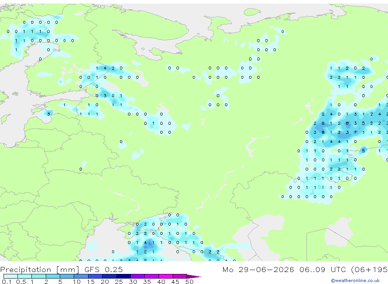Click the legend label '35'

pos(147,282)
